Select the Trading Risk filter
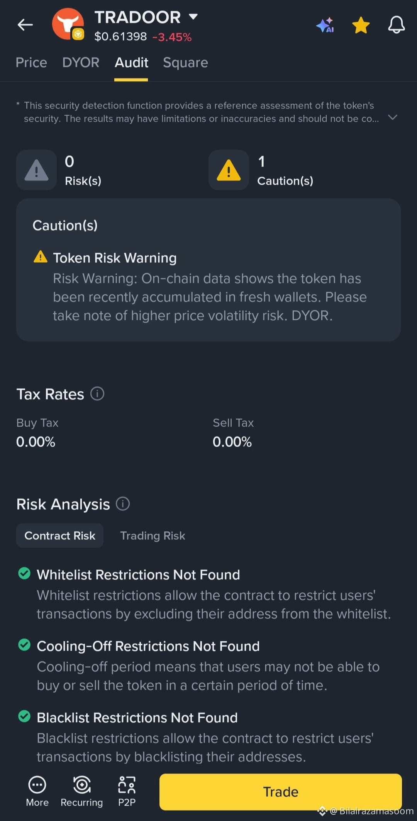The width and height of the screenshot is (417, 821). click(153, 535)
